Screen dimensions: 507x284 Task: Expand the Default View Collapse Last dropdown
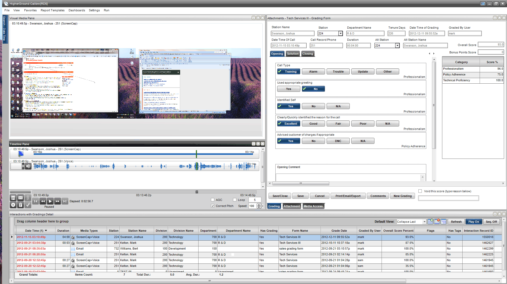pyautogui.click(x=424, y=222)
